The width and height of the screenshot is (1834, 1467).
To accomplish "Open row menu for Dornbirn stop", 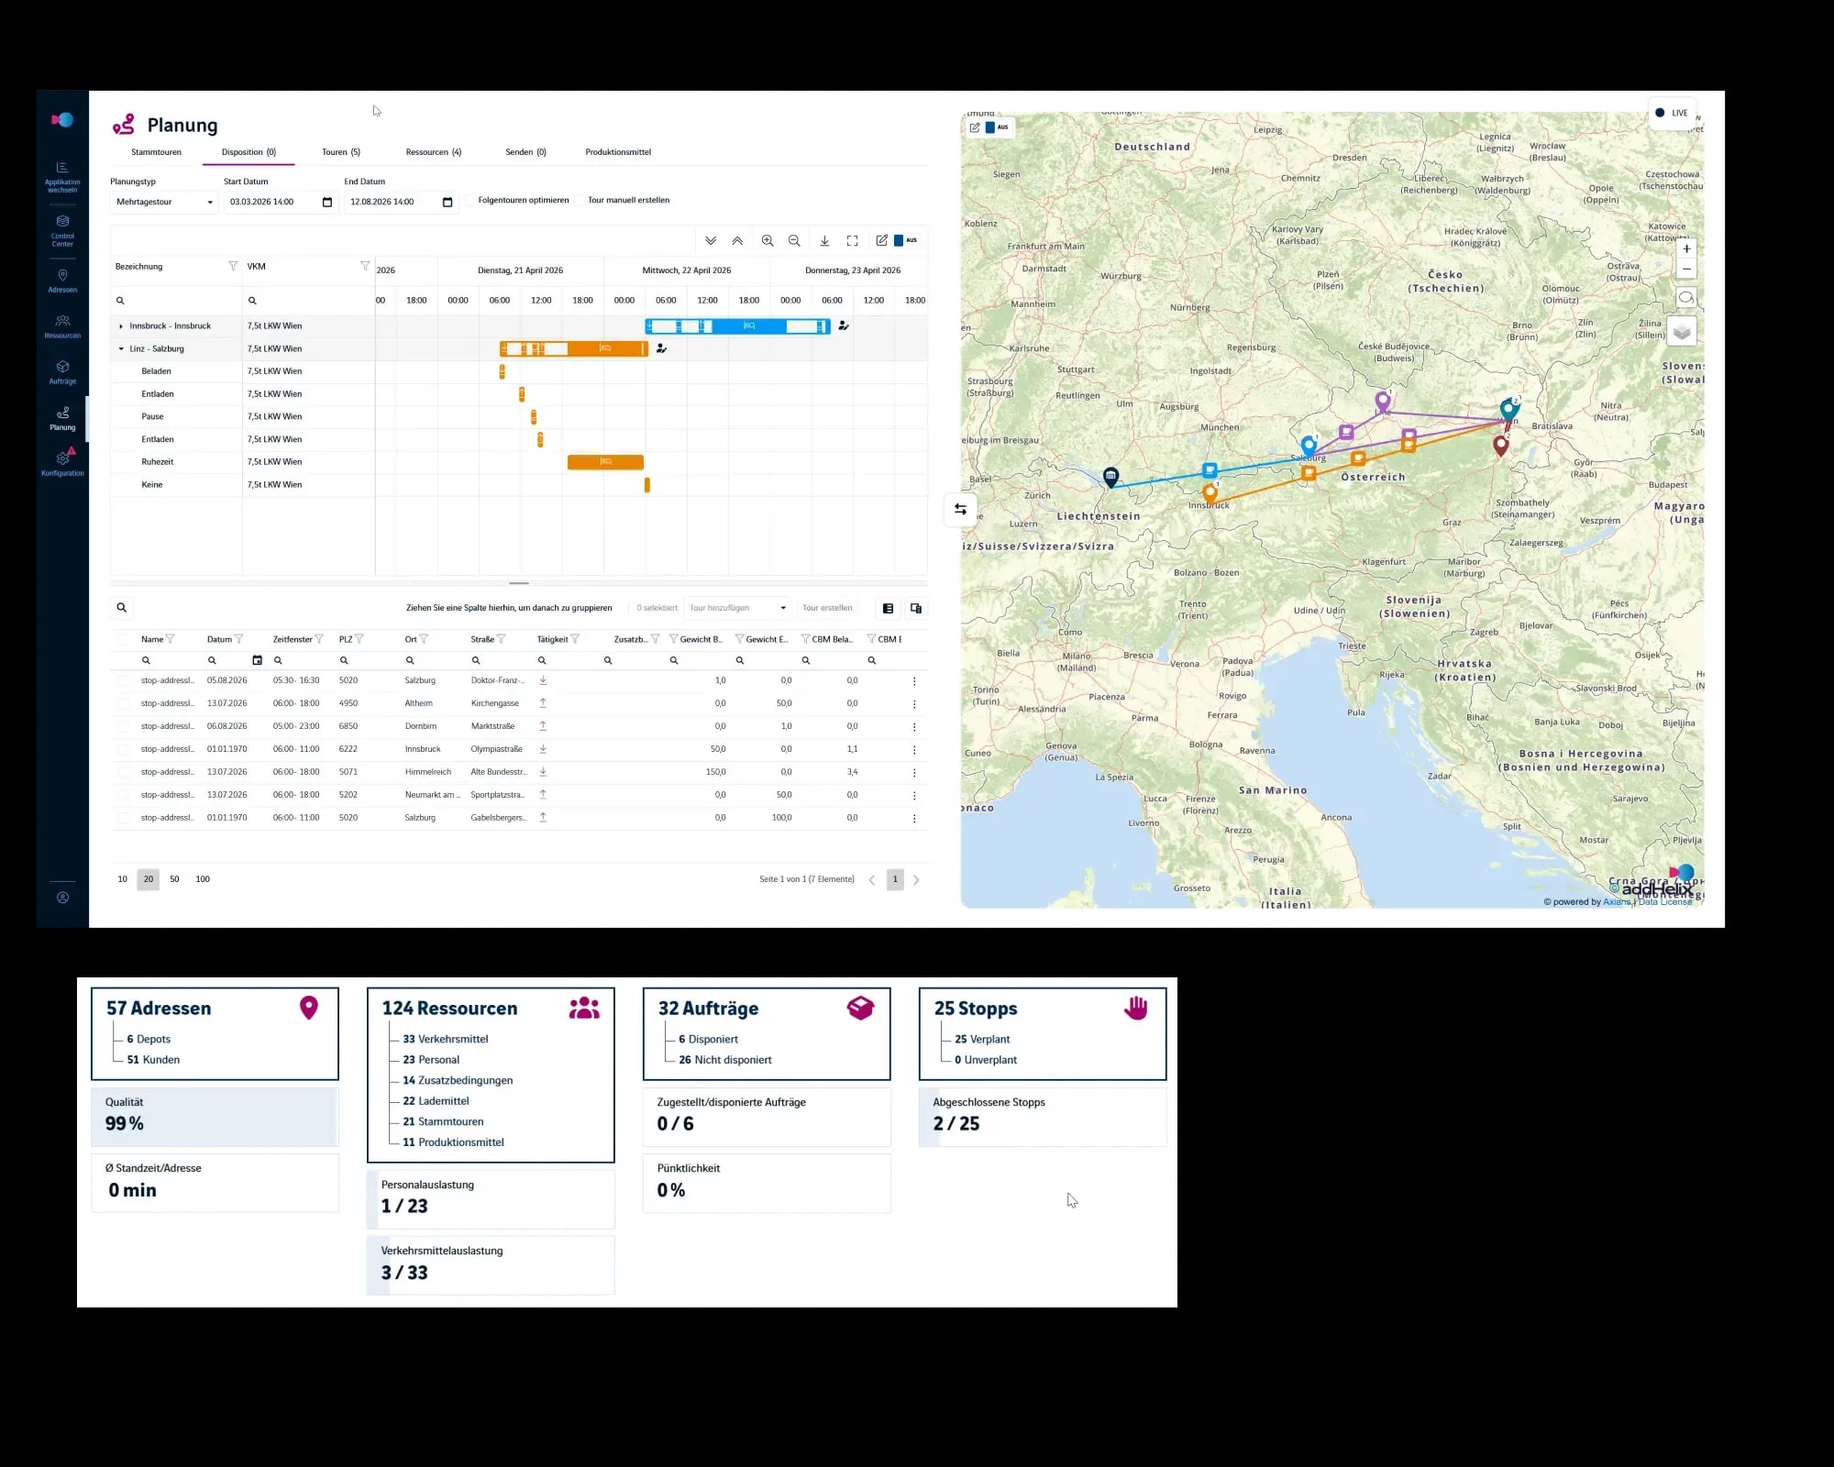I will coord(914,727).
